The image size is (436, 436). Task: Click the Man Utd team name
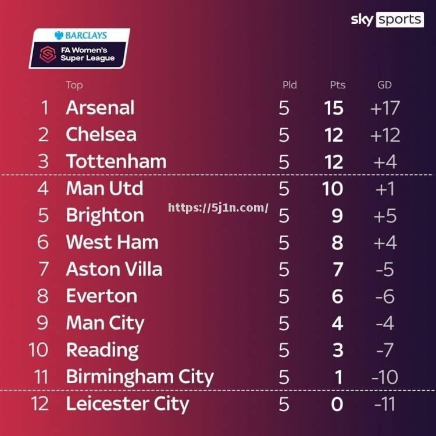[105, 188]
